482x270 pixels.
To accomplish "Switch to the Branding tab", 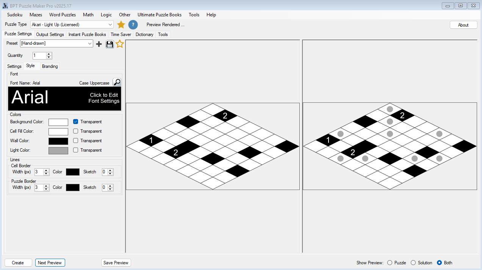I will tap(50, 66).
